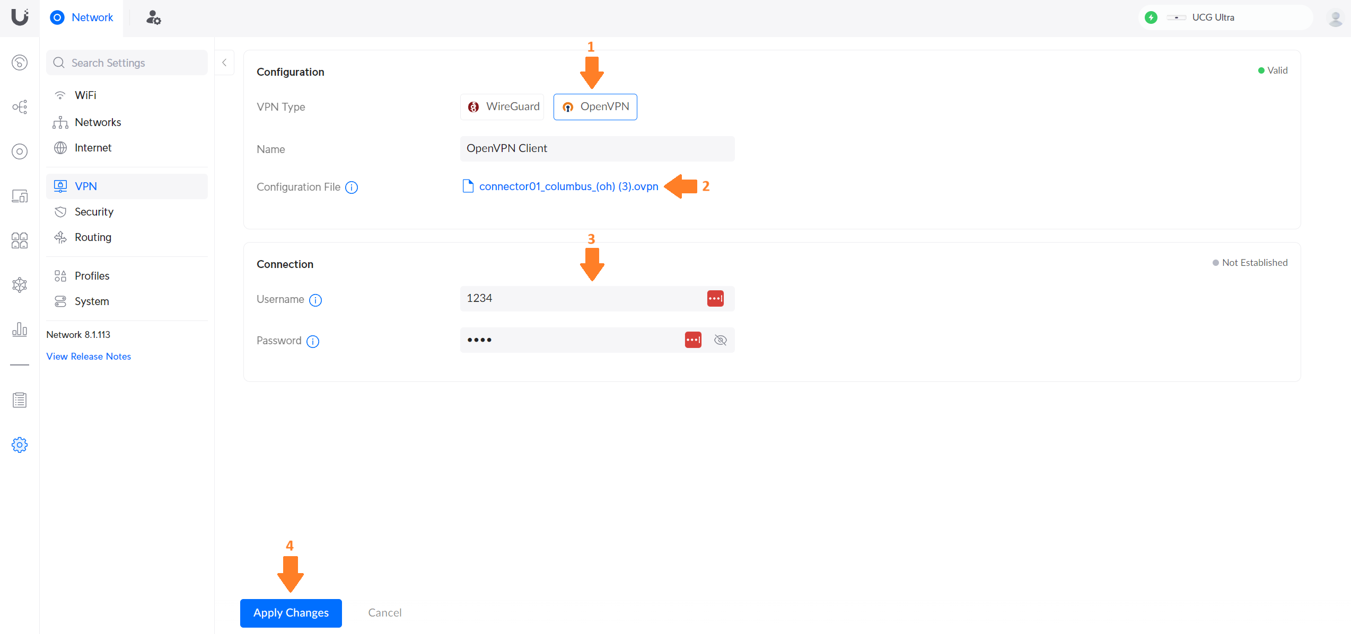This screenshot has height=634, width=1351.
Task: Click the Name field OpenVPN Client
Action: pyautogui.click(x=598, y=149)
